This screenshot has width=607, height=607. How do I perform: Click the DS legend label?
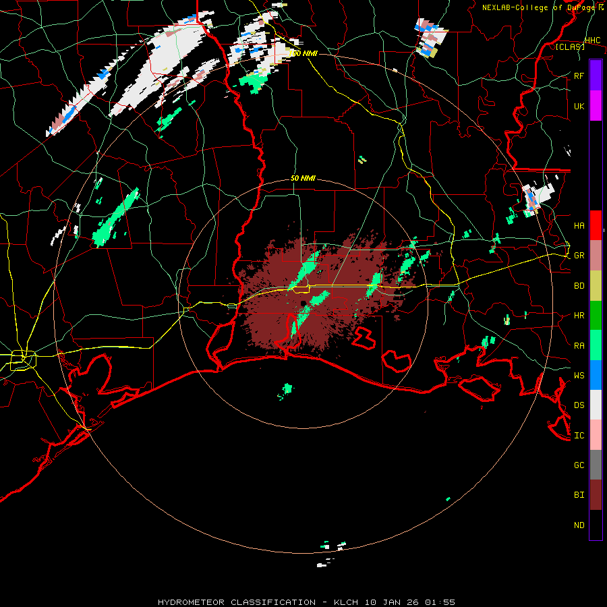coord(579,405)
